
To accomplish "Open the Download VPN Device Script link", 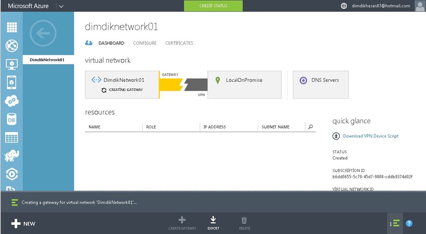I will pos(370,136).
